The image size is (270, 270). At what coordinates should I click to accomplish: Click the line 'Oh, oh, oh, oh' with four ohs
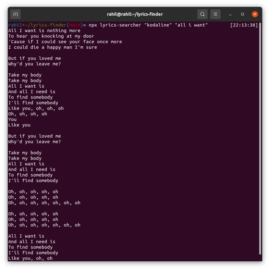coord(27,114)
